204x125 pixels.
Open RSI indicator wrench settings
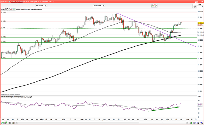tap(26, 97)
